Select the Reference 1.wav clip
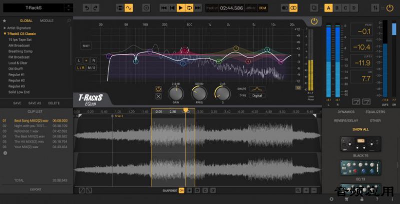Viewport: 400px width, 204px height. tap(25, 131)
